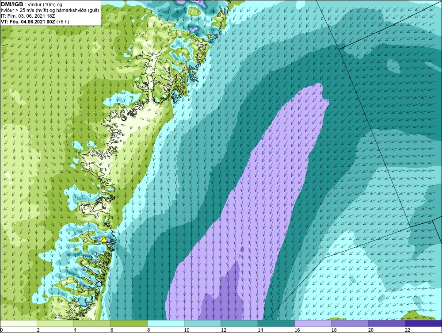Image resolution: width=442 pixels, height=333 pixels.
Task: Click the legend label '6'
Action: [x=112, y=330]
